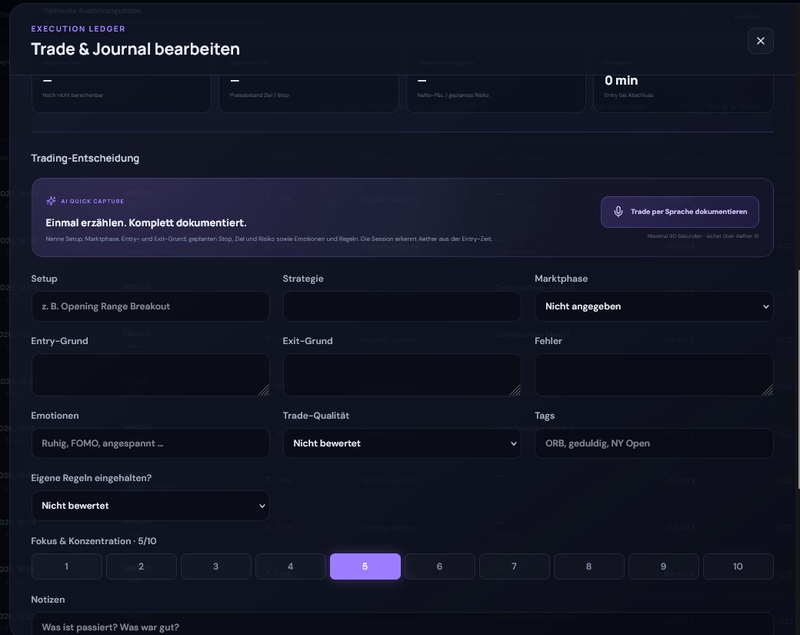The height and width of the screenshot is (635, 800).
Task: Focus the Emotionen input field
Action: pos(151,443)
